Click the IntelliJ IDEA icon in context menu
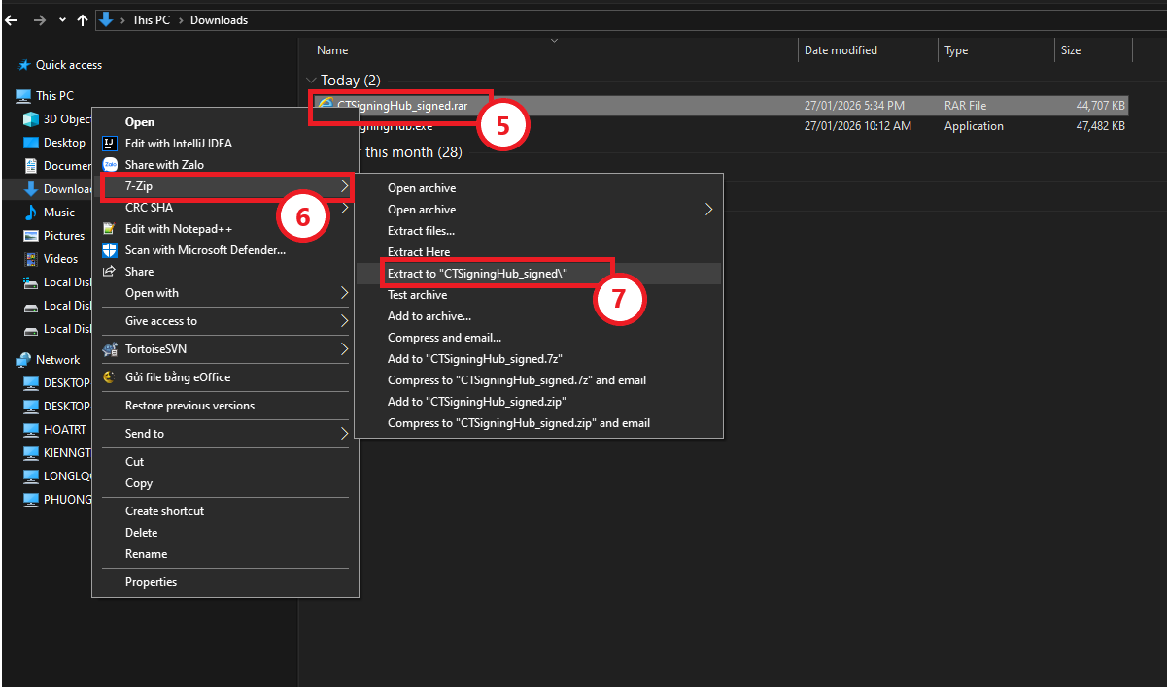The width and height of the screenshot is (1167, 687). [110, 144]
